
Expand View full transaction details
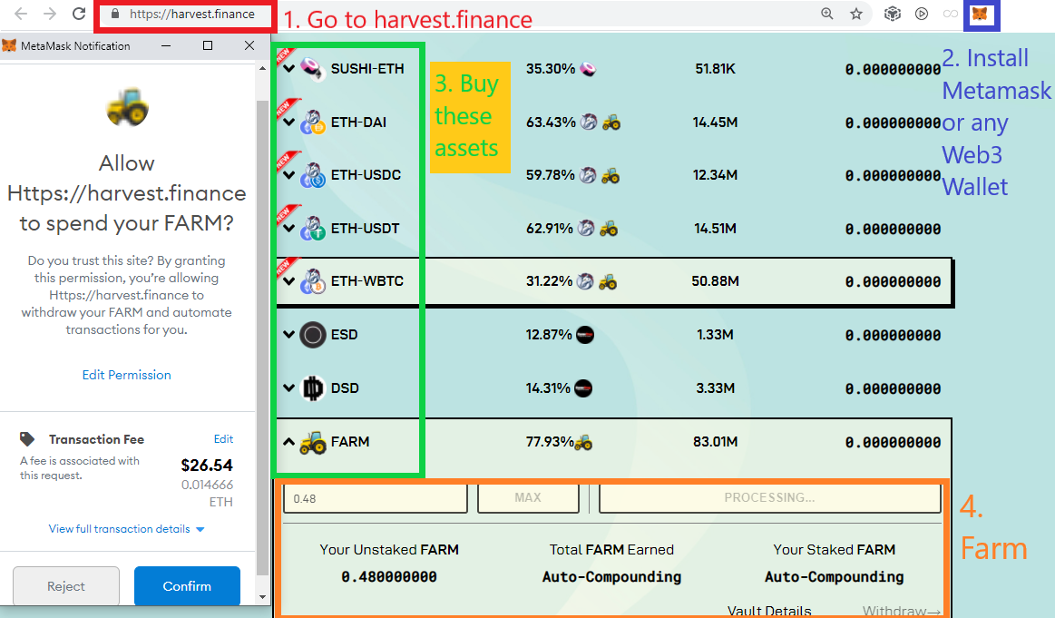click(x=126, y=529)
